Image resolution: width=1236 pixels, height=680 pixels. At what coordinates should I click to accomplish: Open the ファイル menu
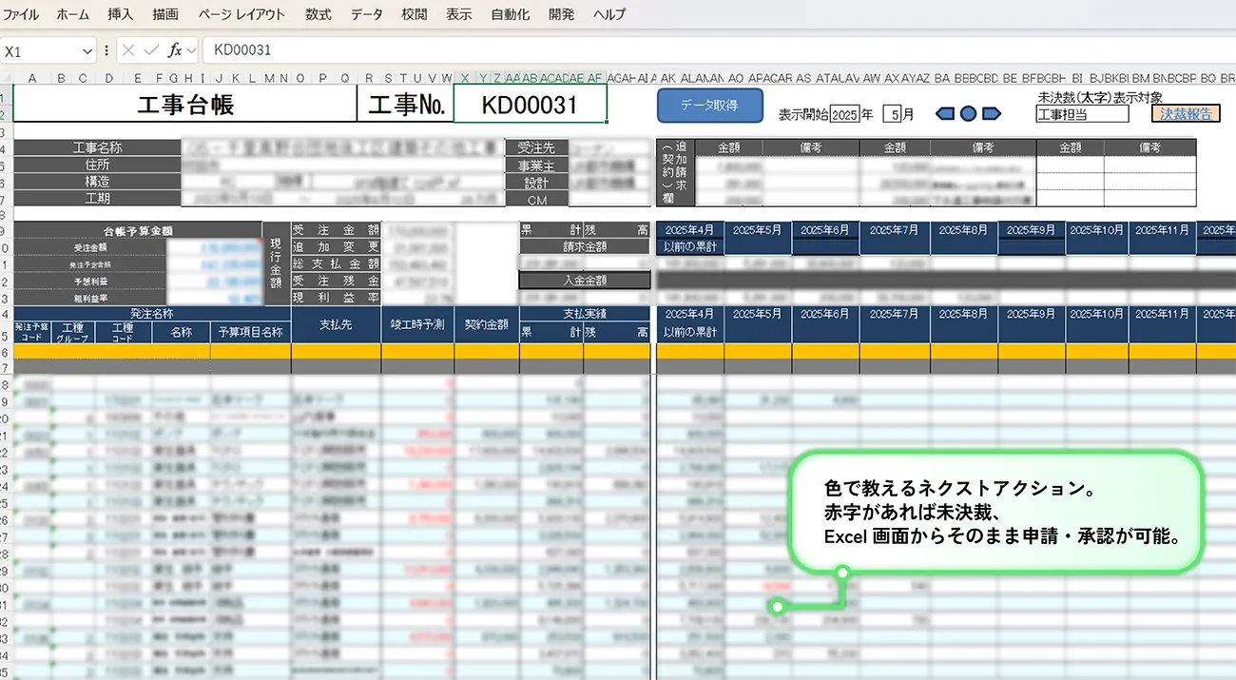click(x=21, y=14)
